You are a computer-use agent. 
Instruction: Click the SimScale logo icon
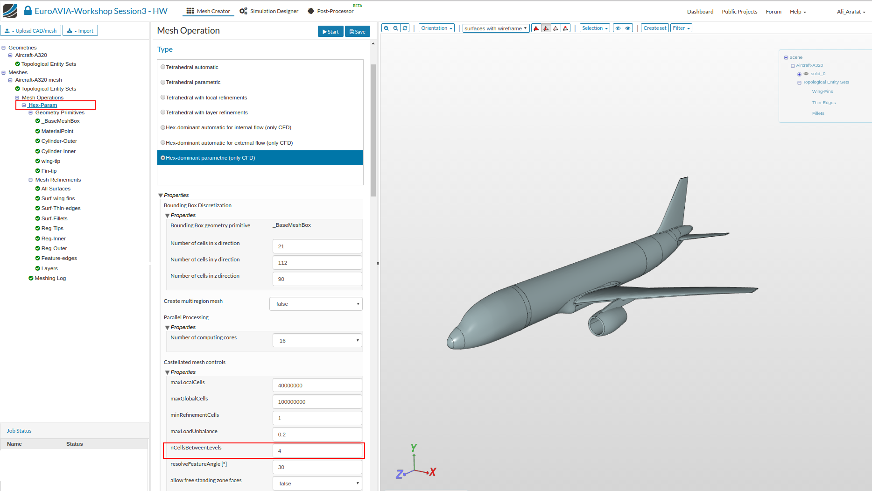[x=10, y=11]
